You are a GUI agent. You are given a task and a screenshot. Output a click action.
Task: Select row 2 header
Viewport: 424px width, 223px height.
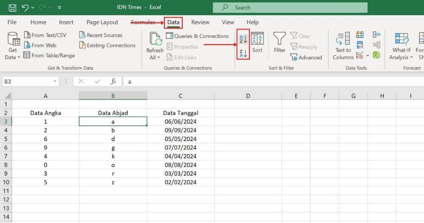click(x=6, y=113)
